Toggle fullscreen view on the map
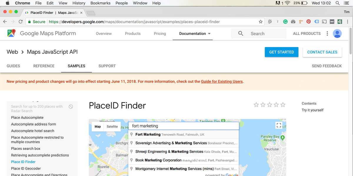353x176 pixels. 279,126
